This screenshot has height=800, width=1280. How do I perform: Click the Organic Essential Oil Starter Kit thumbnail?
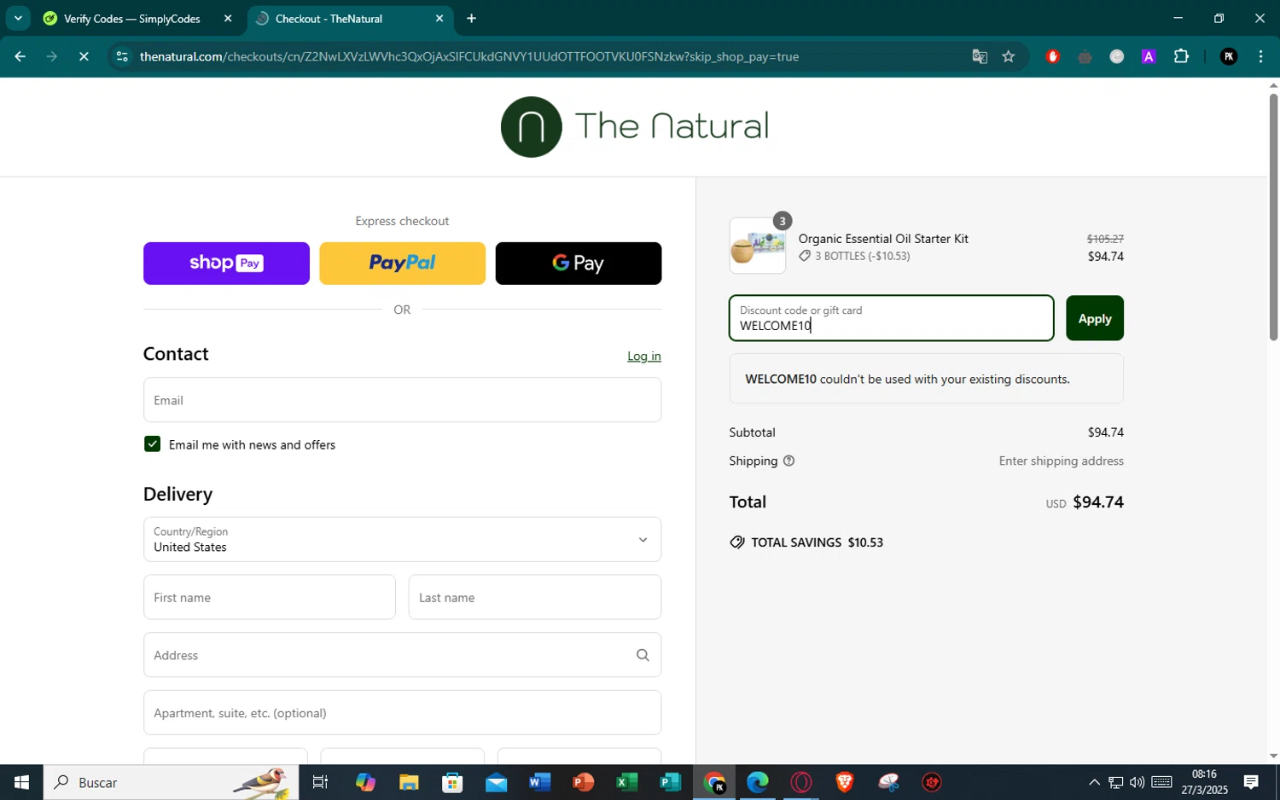[758, 246]
